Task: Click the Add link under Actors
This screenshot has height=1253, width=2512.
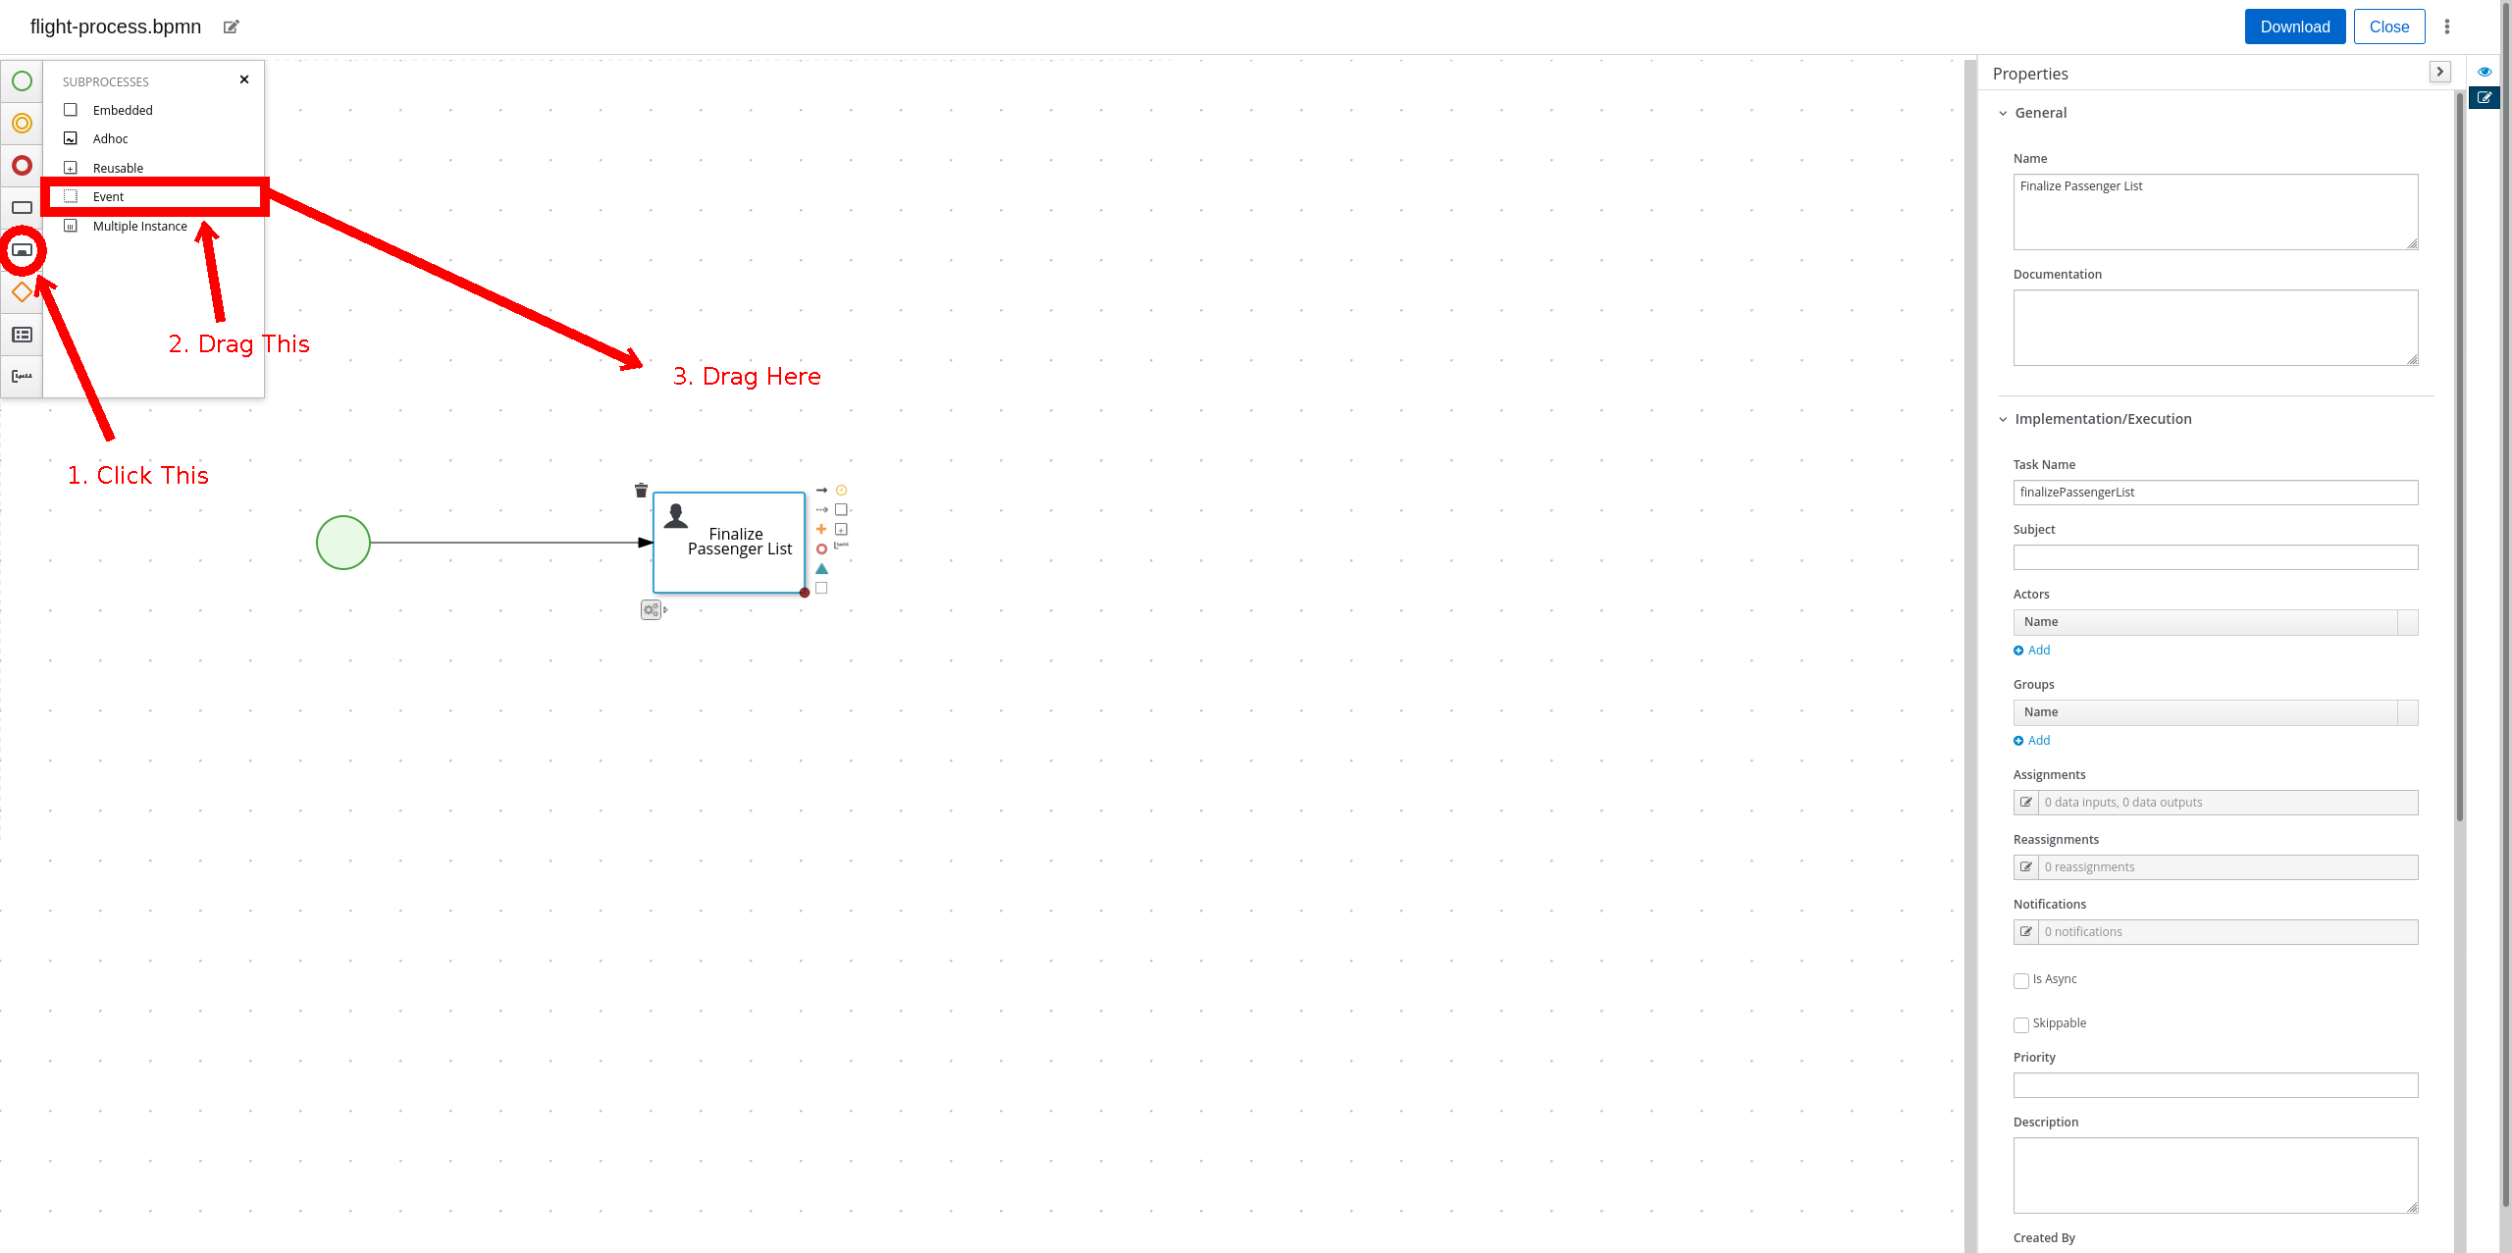Action: tap(2038, 651)
